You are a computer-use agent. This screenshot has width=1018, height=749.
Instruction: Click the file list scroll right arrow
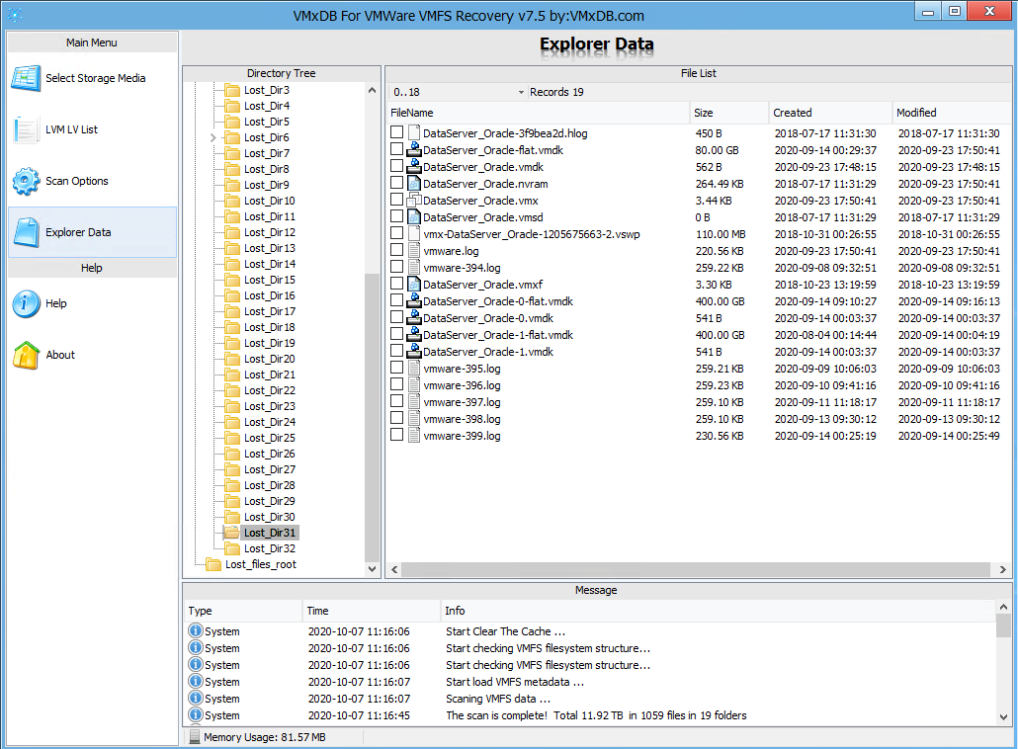(1003, 569)
